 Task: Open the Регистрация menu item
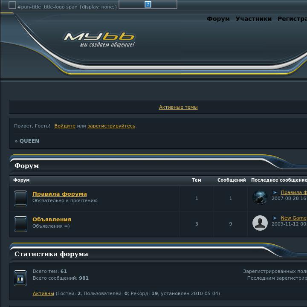[292, 19]
